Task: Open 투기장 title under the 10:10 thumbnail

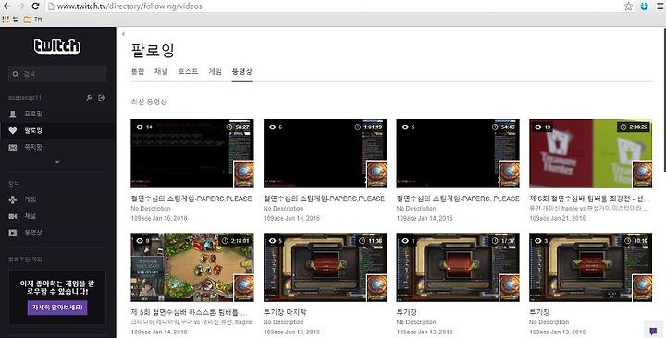Action: [539, 312]
